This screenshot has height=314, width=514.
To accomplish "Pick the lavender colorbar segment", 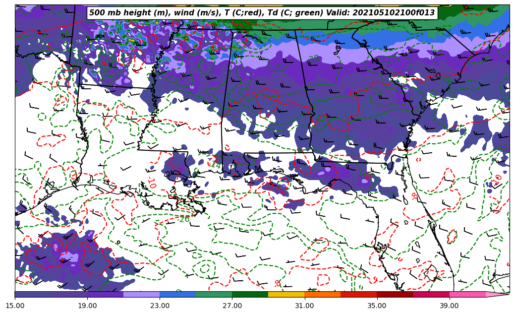I will coord(141,294).
